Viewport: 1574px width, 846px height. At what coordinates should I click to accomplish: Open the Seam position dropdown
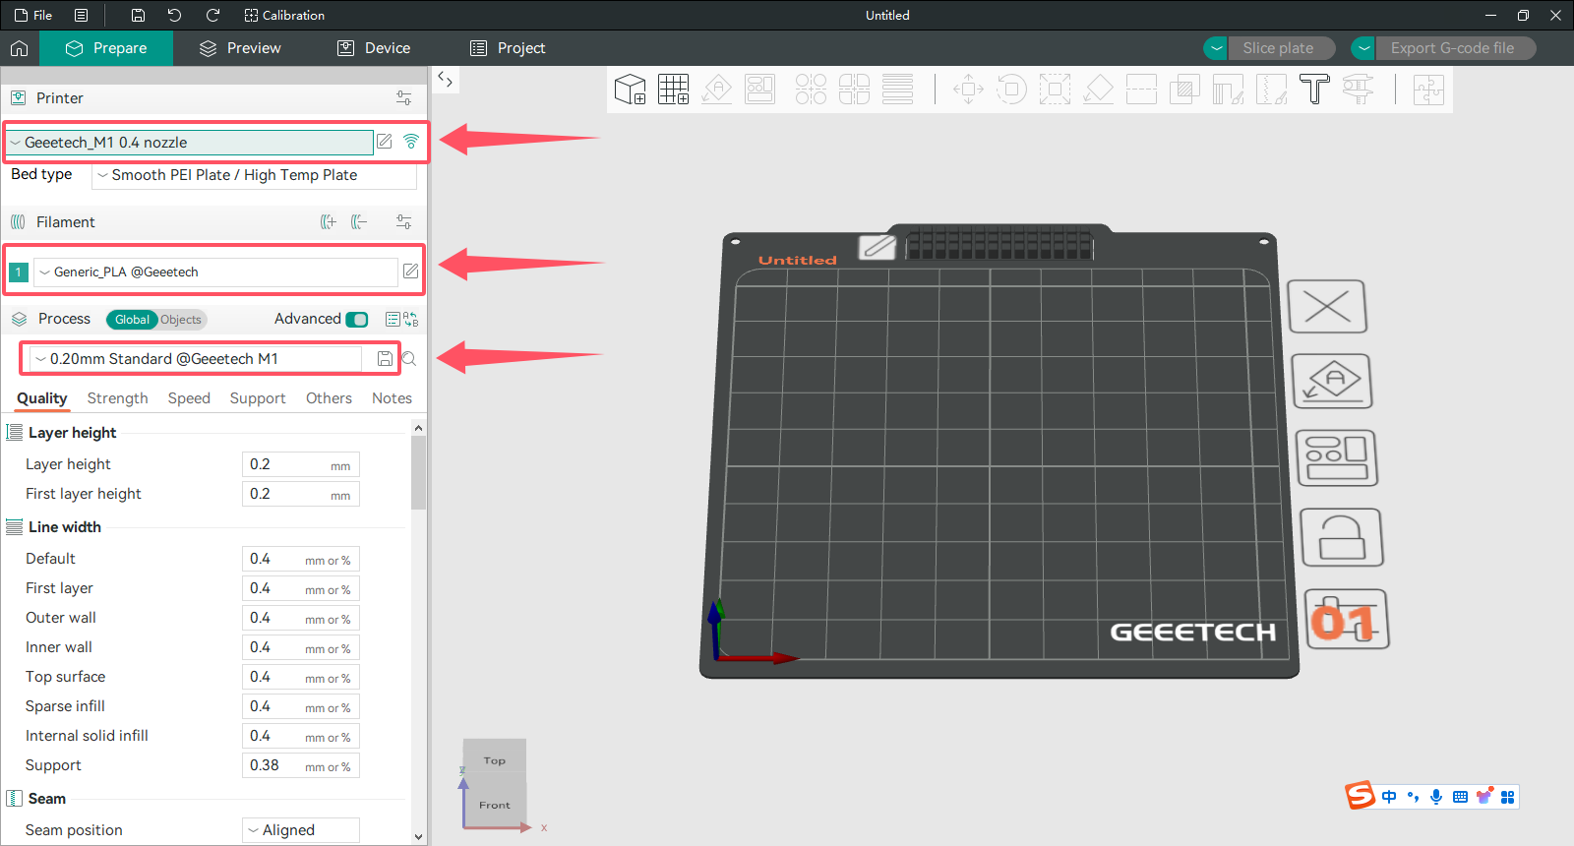(300, 830)
